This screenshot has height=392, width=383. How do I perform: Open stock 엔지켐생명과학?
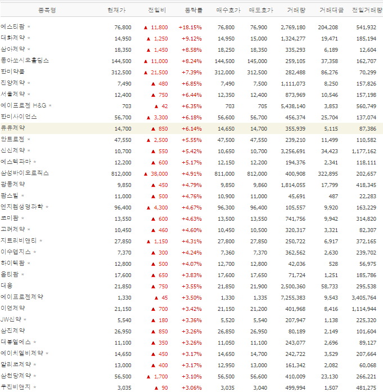(22, 207)
